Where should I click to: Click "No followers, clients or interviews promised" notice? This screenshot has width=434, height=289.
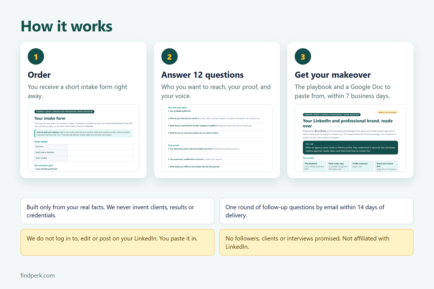point(316,242)
